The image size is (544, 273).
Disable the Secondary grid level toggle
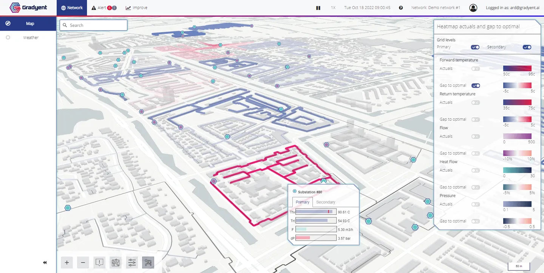pos(527,47)
